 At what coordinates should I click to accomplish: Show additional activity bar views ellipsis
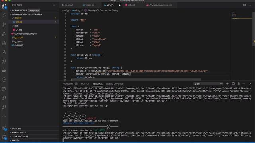pos(4,116)
